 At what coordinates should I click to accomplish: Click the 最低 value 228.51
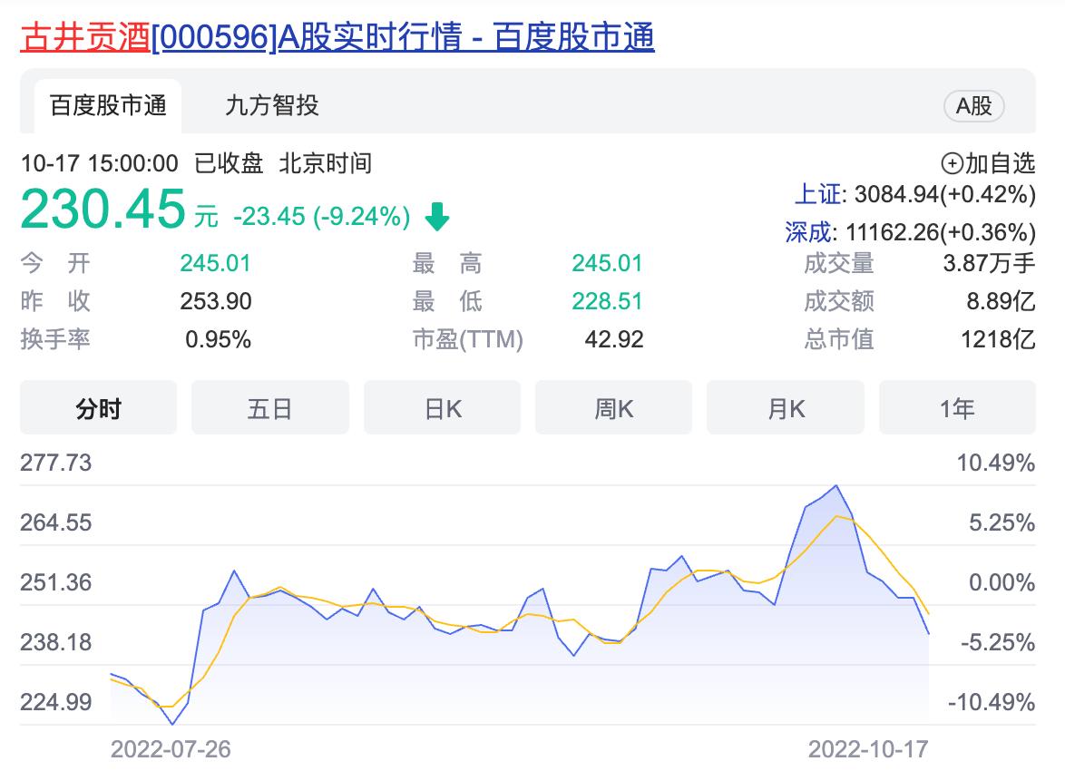click(607, 301)
